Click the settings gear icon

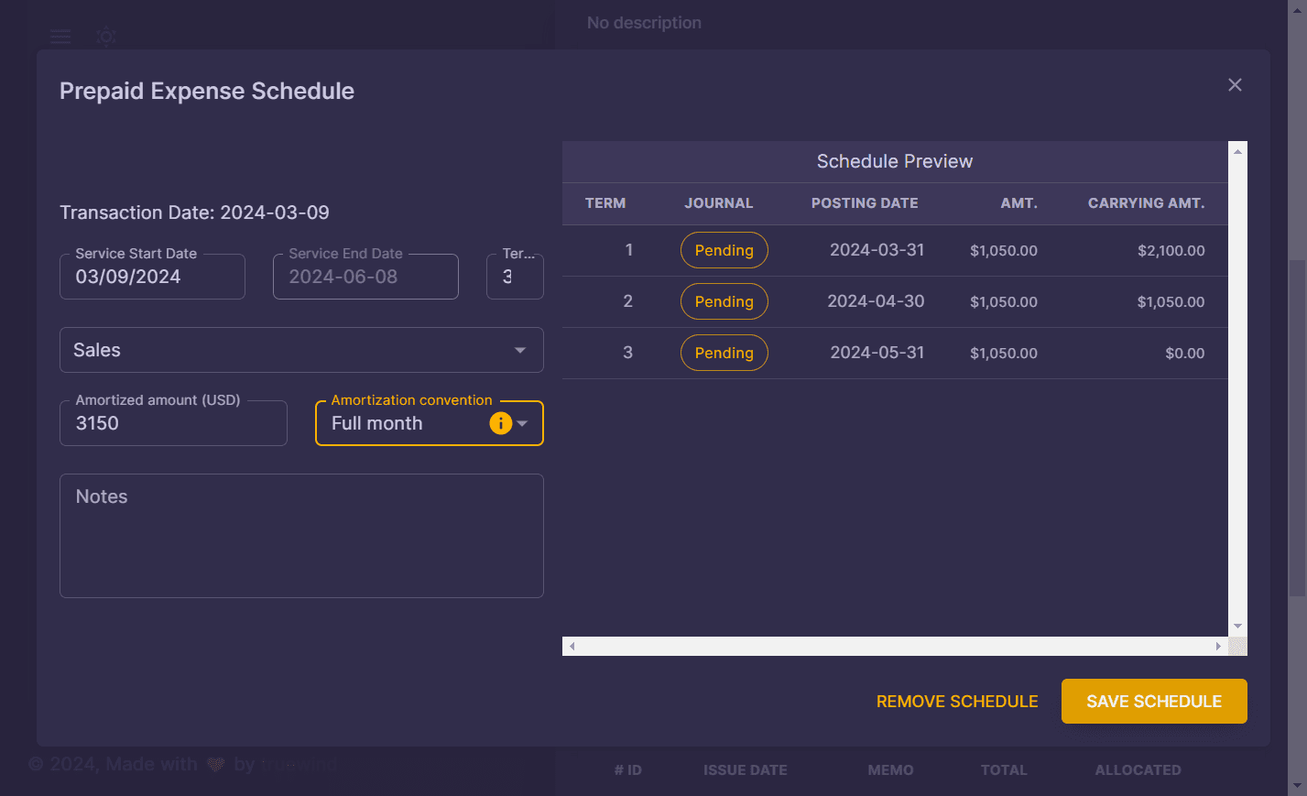point(105,37)
